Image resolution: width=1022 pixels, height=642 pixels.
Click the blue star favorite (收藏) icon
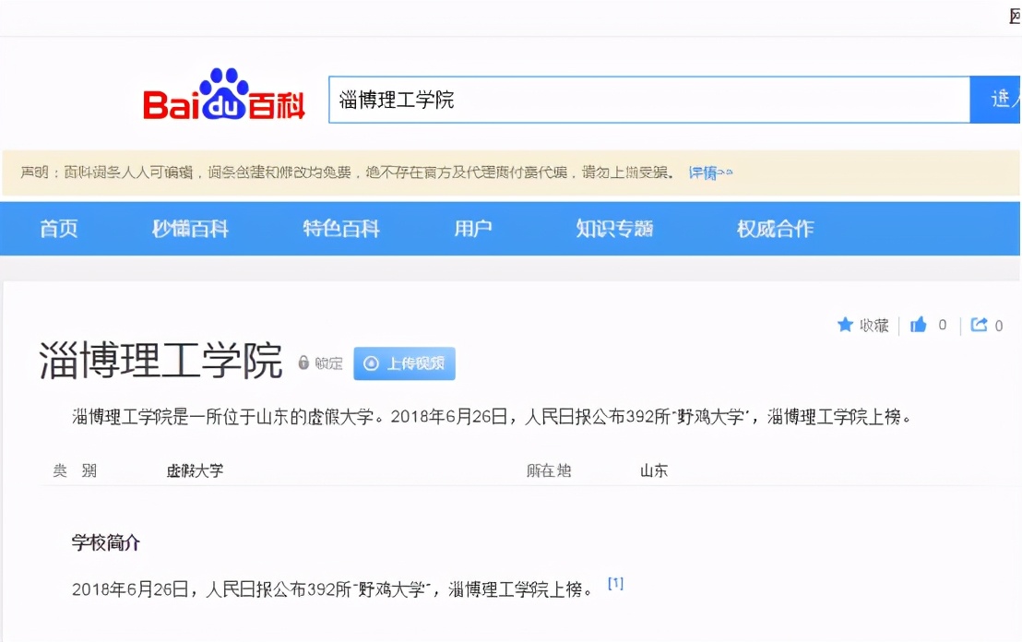click(x=846, y=325)
